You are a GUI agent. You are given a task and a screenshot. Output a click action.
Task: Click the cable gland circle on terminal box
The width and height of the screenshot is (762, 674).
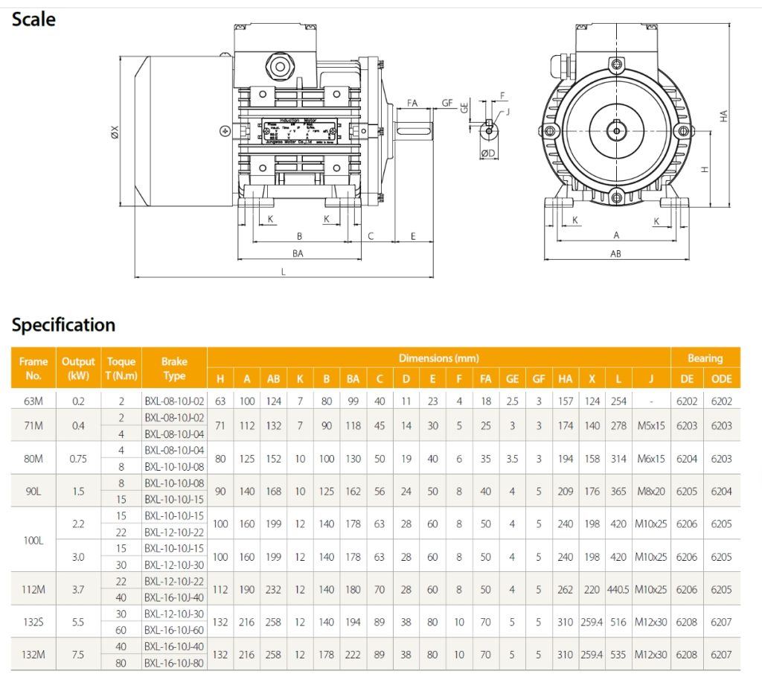(x=281, y=66)
